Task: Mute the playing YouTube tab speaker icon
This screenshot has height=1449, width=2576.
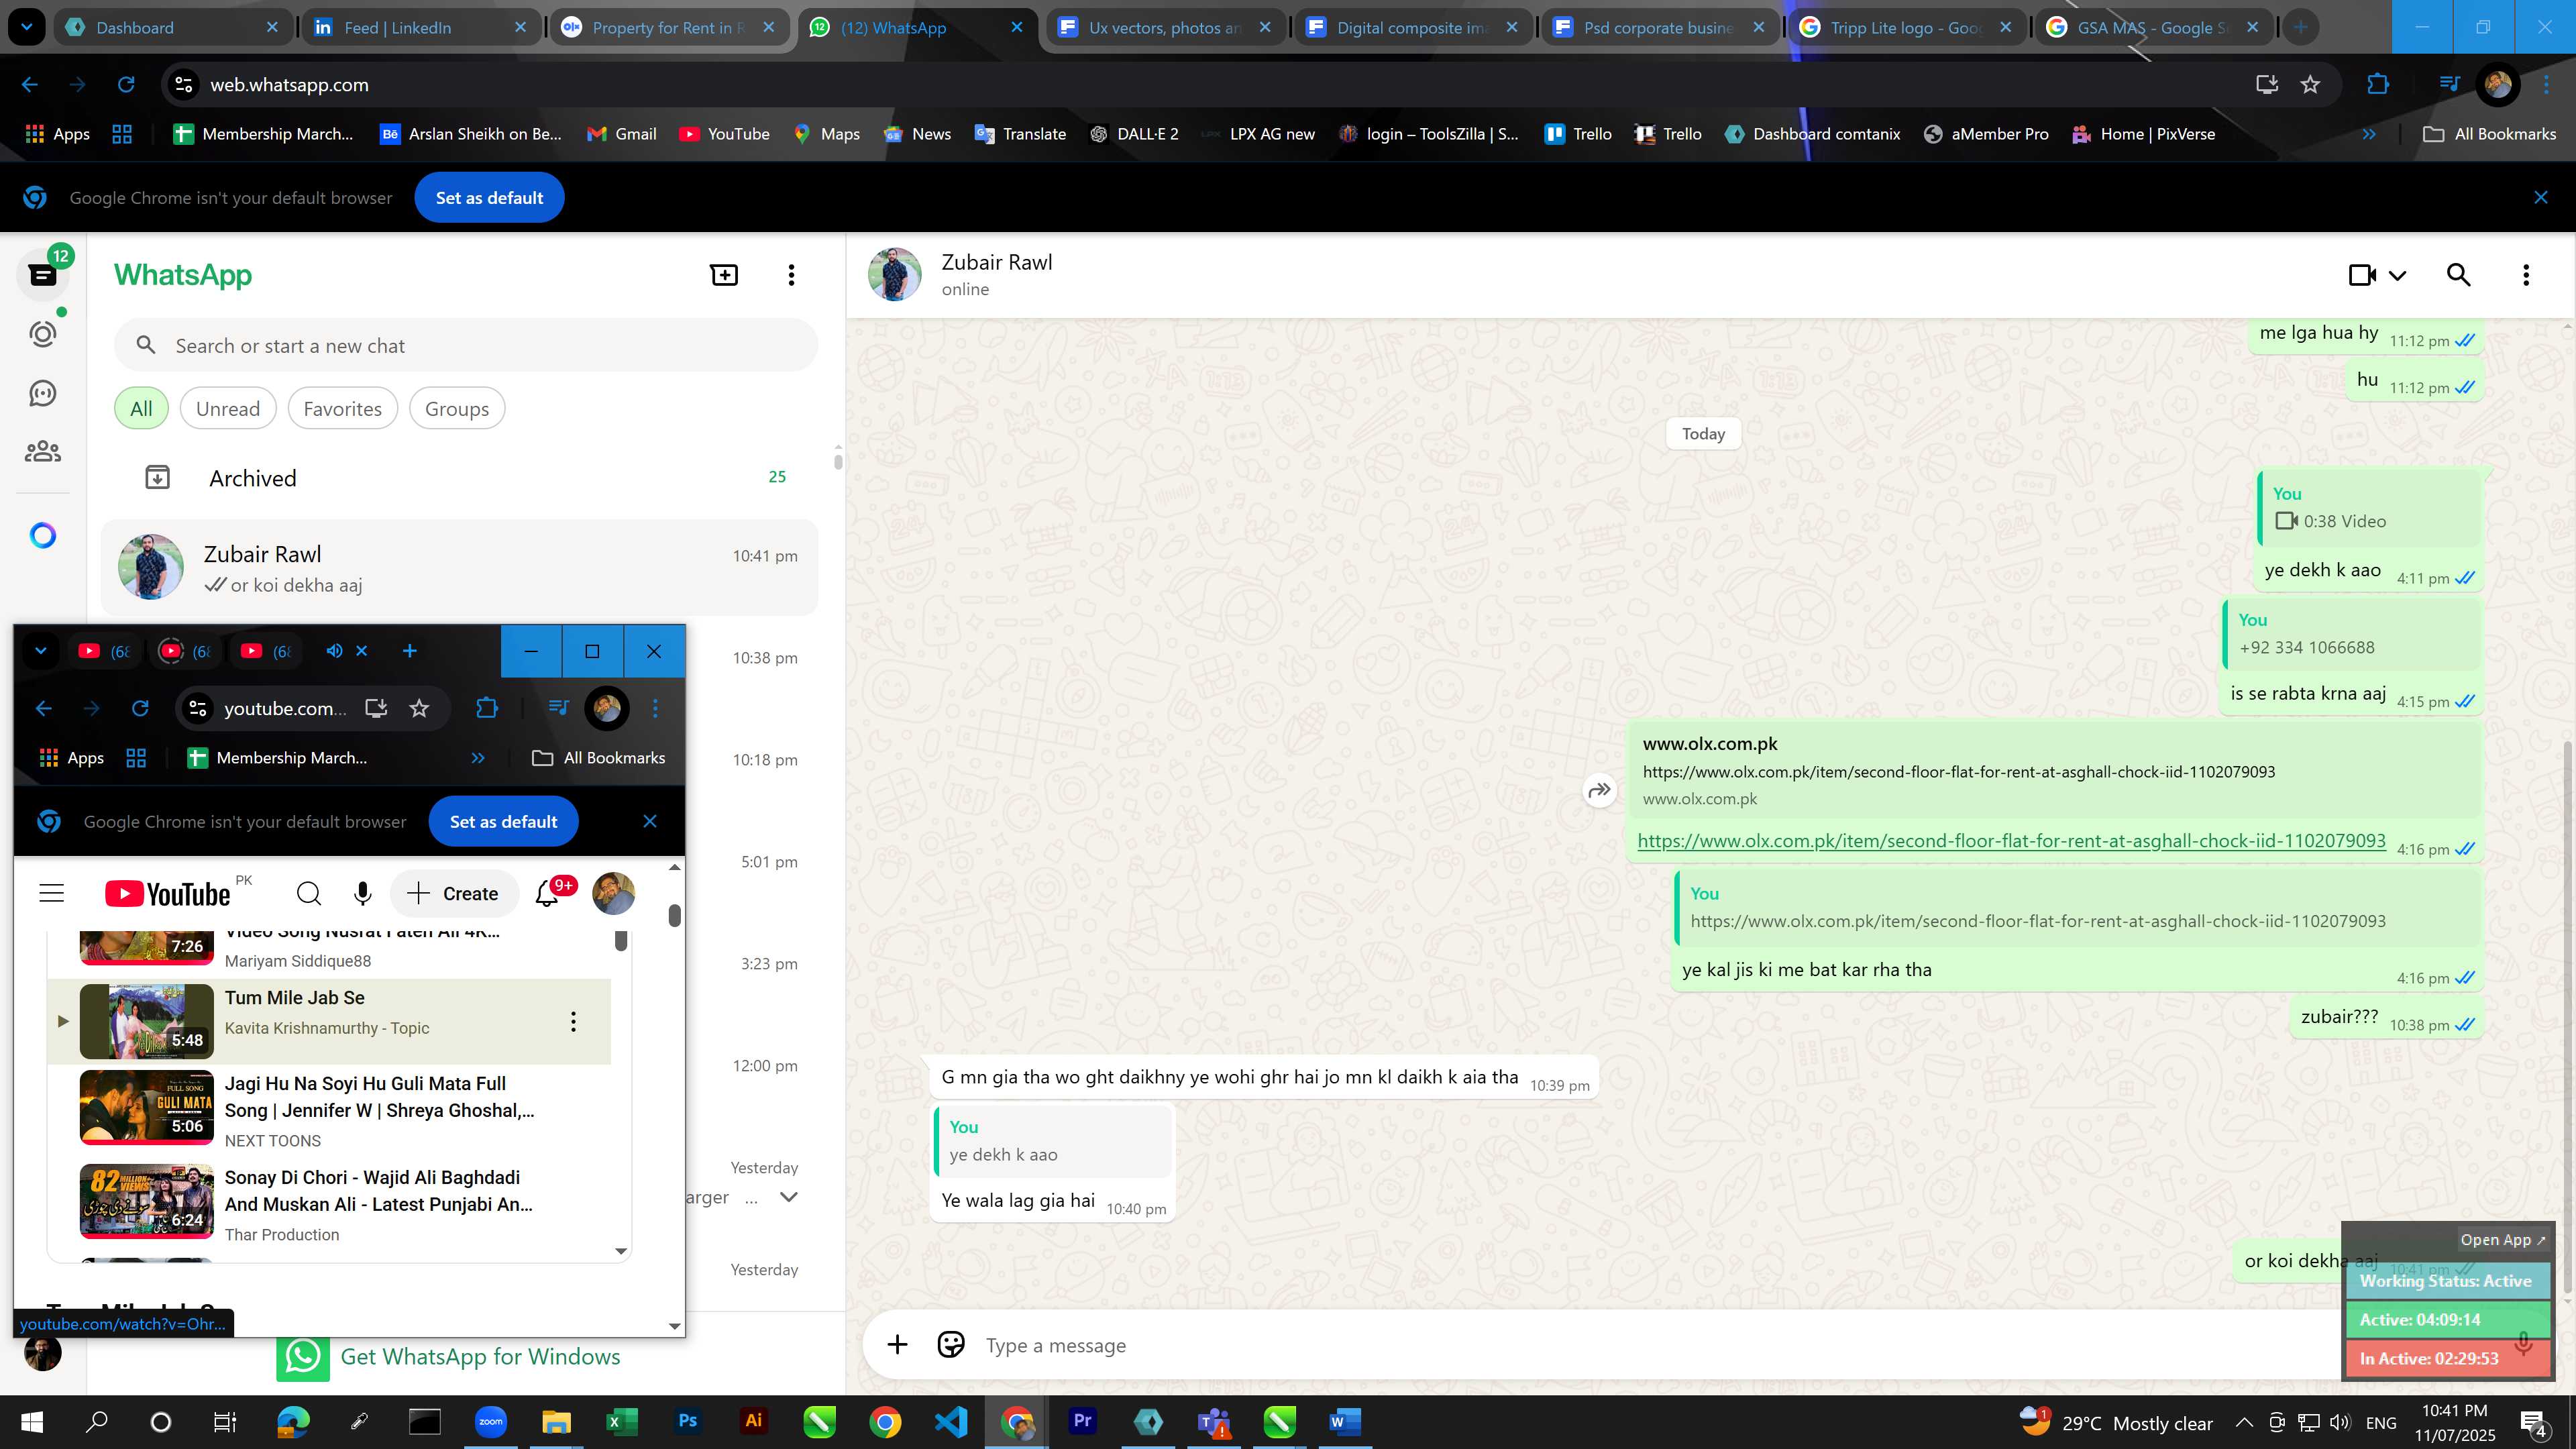Action: click(x=334, y=651)
